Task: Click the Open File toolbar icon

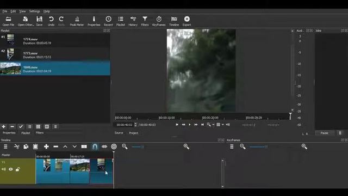Action: 9,21
